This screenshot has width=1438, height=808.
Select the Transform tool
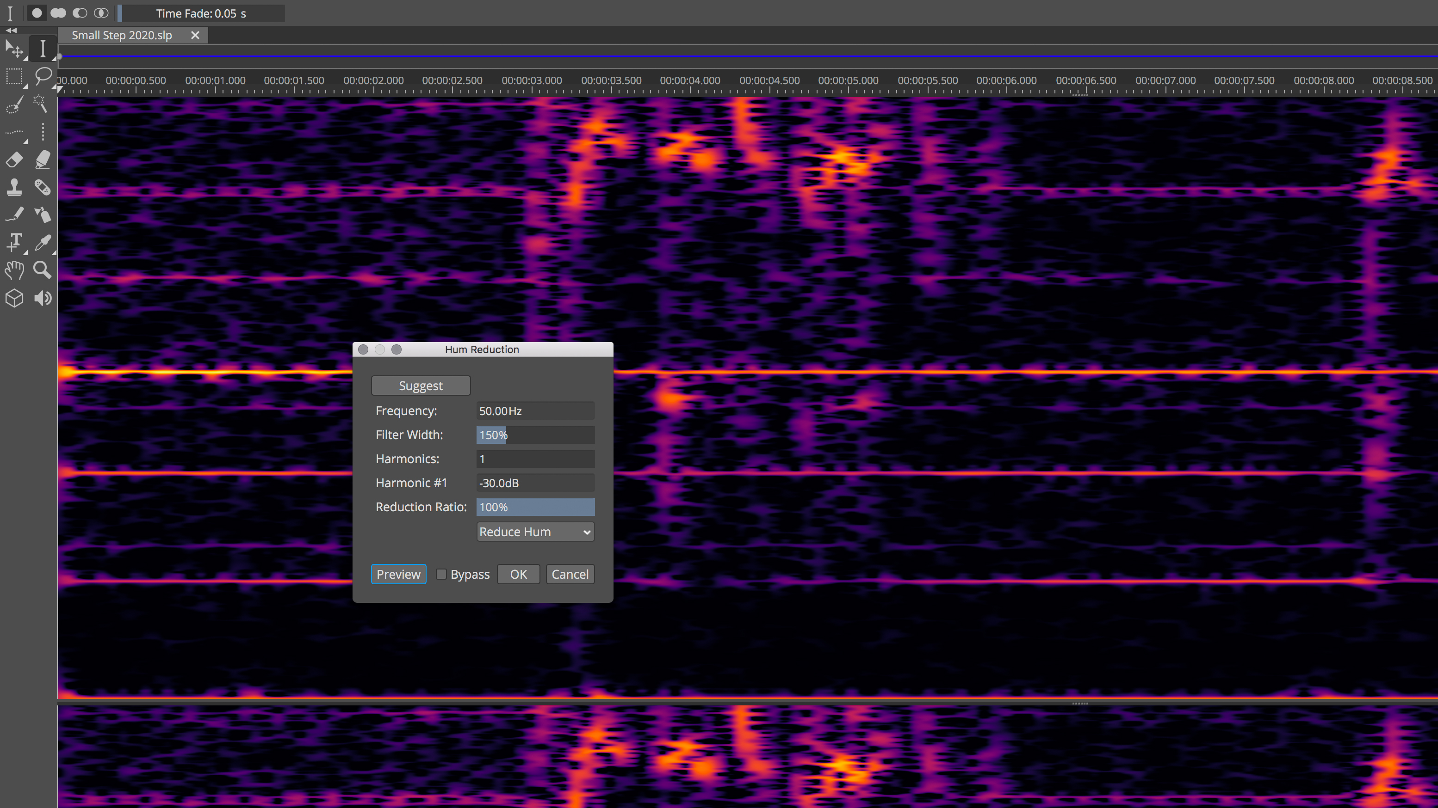pyautogui.click(x=15, y=49)
